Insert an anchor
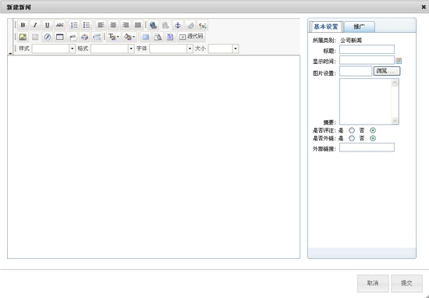The height and width of the screenshot is (298, 429). click(178, 25)
